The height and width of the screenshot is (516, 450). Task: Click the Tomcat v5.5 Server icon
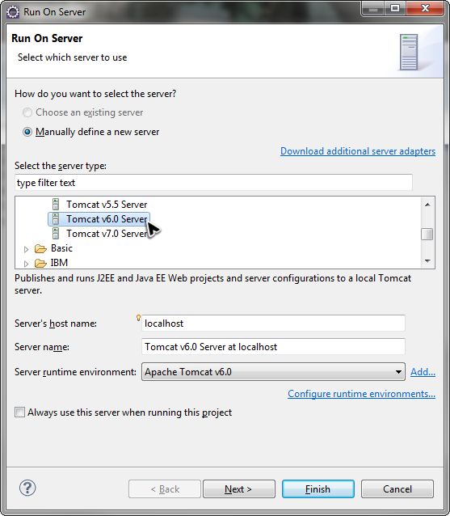pyautogui.click(x=56, y=205)
